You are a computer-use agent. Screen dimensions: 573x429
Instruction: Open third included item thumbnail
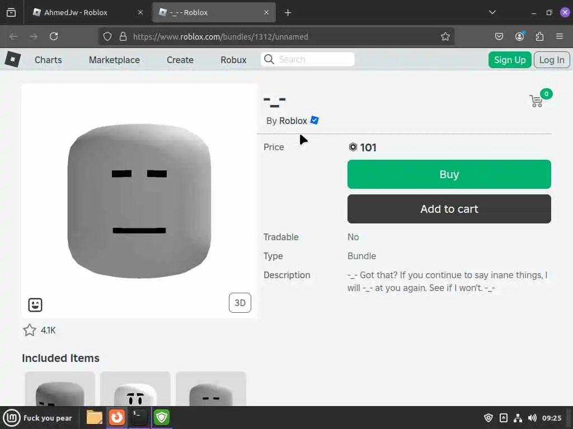[x=211, y=389]
